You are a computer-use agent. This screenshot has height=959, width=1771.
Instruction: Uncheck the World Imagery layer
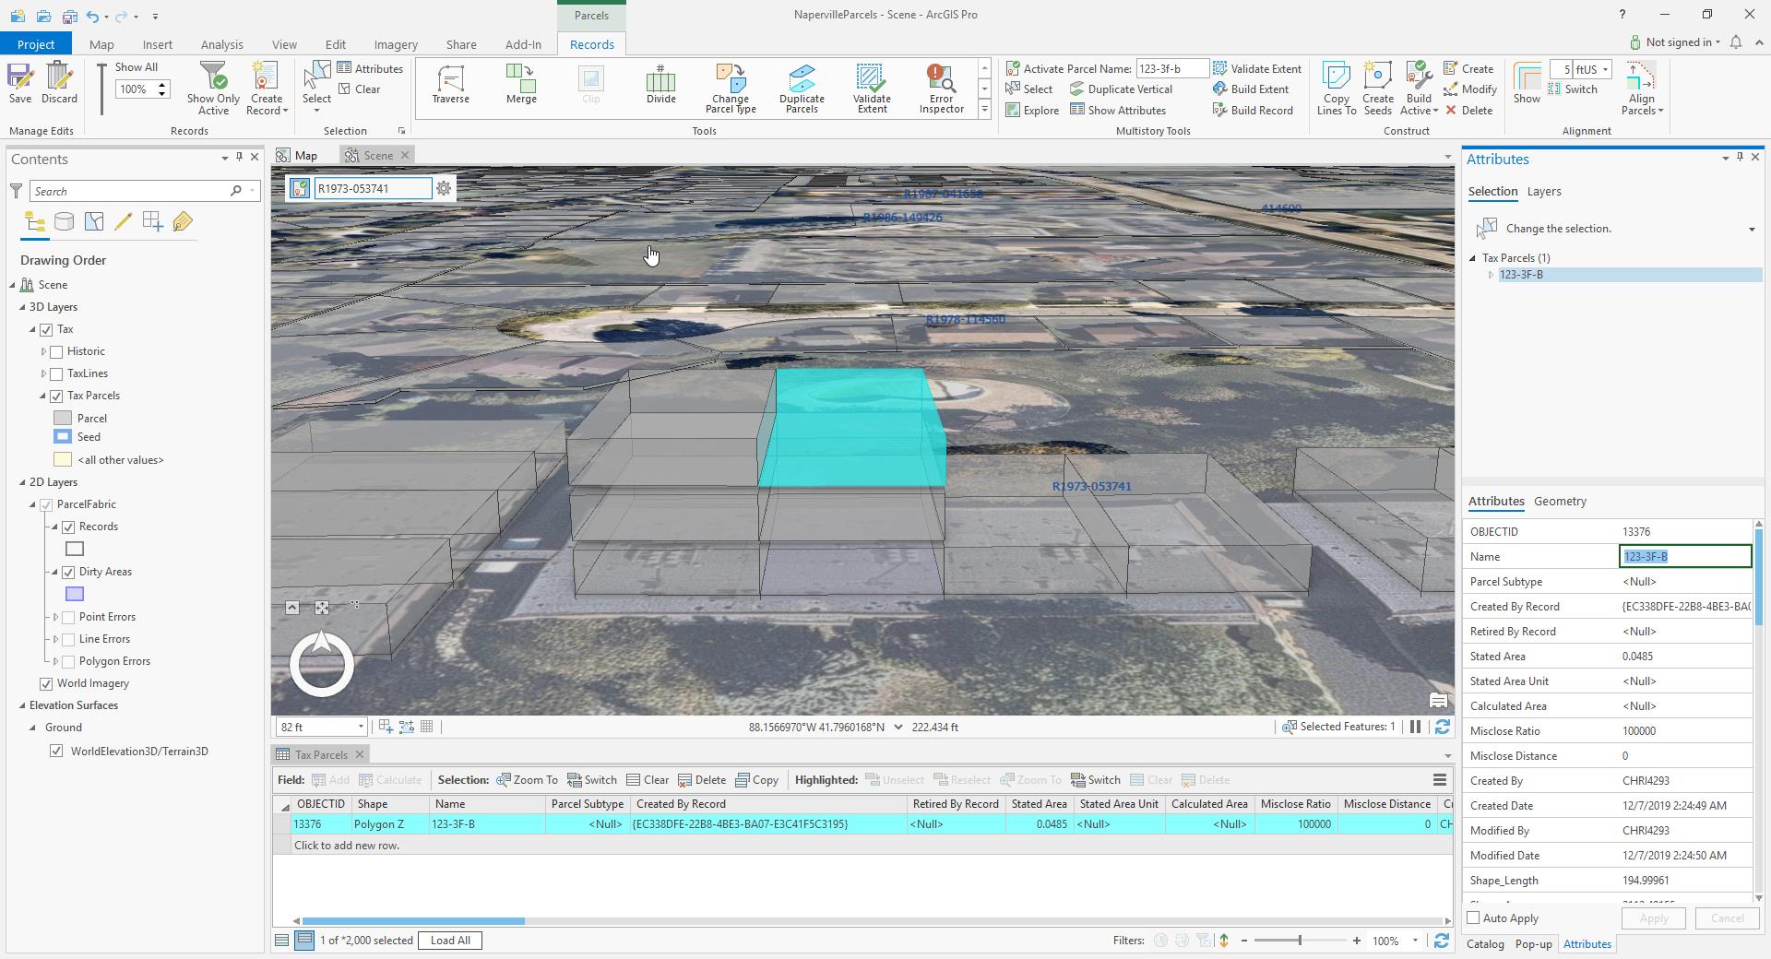pyautogui.click(x=45, y=683)
